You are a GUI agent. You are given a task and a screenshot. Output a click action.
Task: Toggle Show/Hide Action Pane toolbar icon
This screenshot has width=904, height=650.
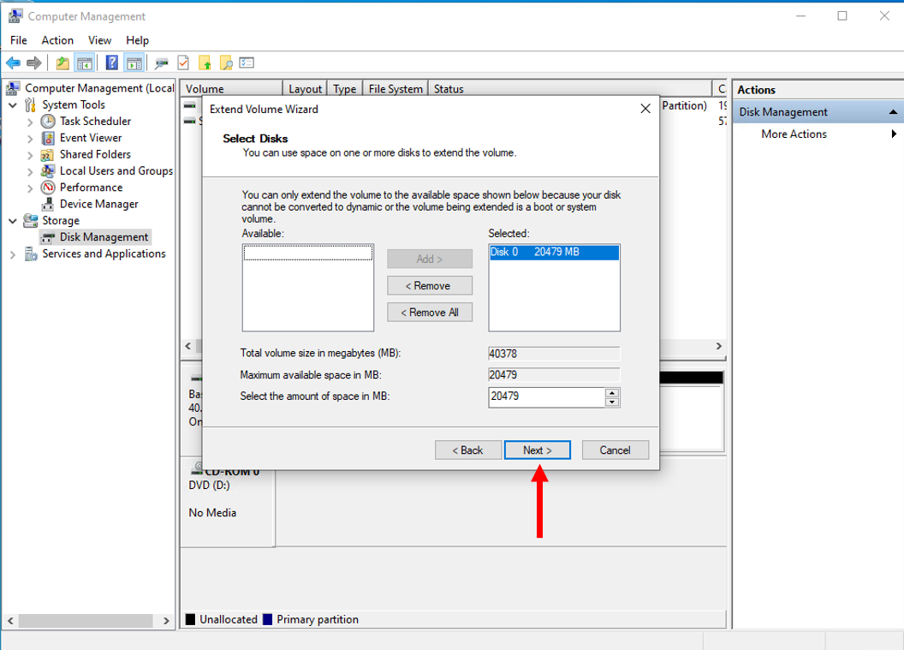[134, 63]
